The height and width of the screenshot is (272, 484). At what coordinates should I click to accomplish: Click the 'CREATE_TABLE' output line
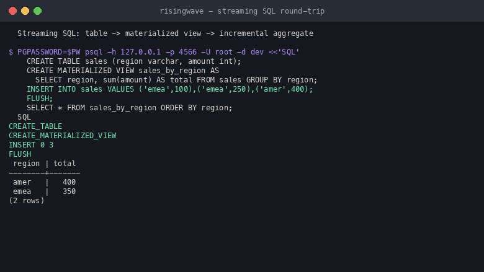tap(35, 126)
